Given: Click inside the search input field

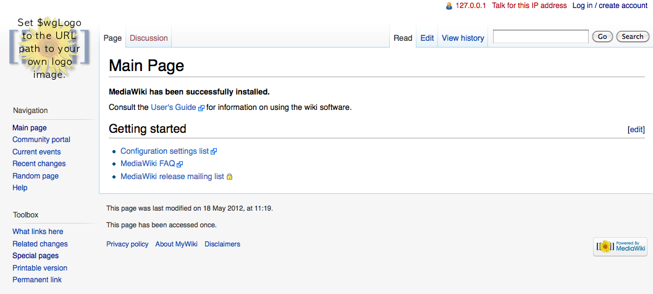Looking at the screenshot, I should coord(540,37).
